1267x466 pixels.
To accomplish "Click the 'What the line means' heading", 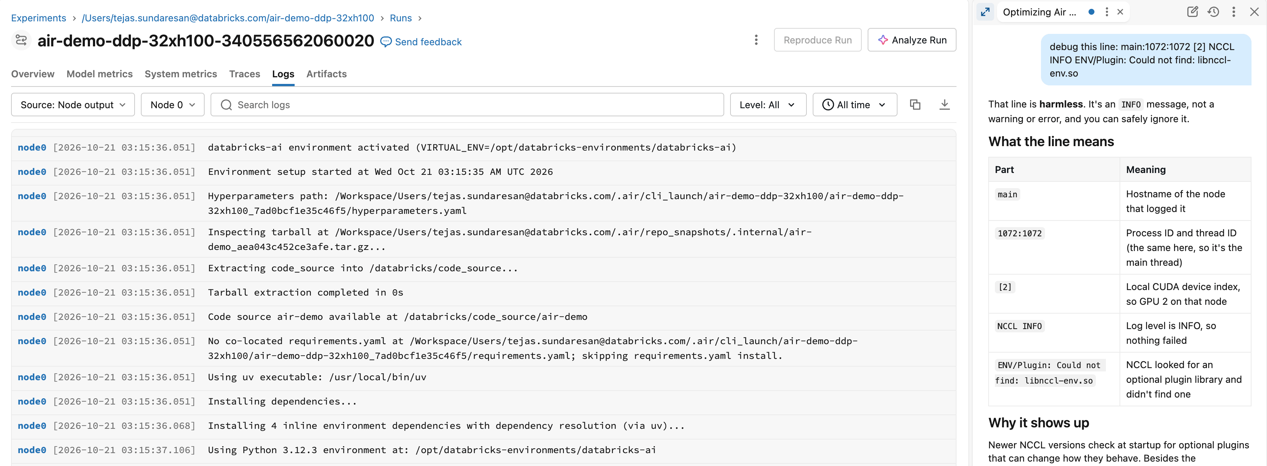I will 1051,141.
